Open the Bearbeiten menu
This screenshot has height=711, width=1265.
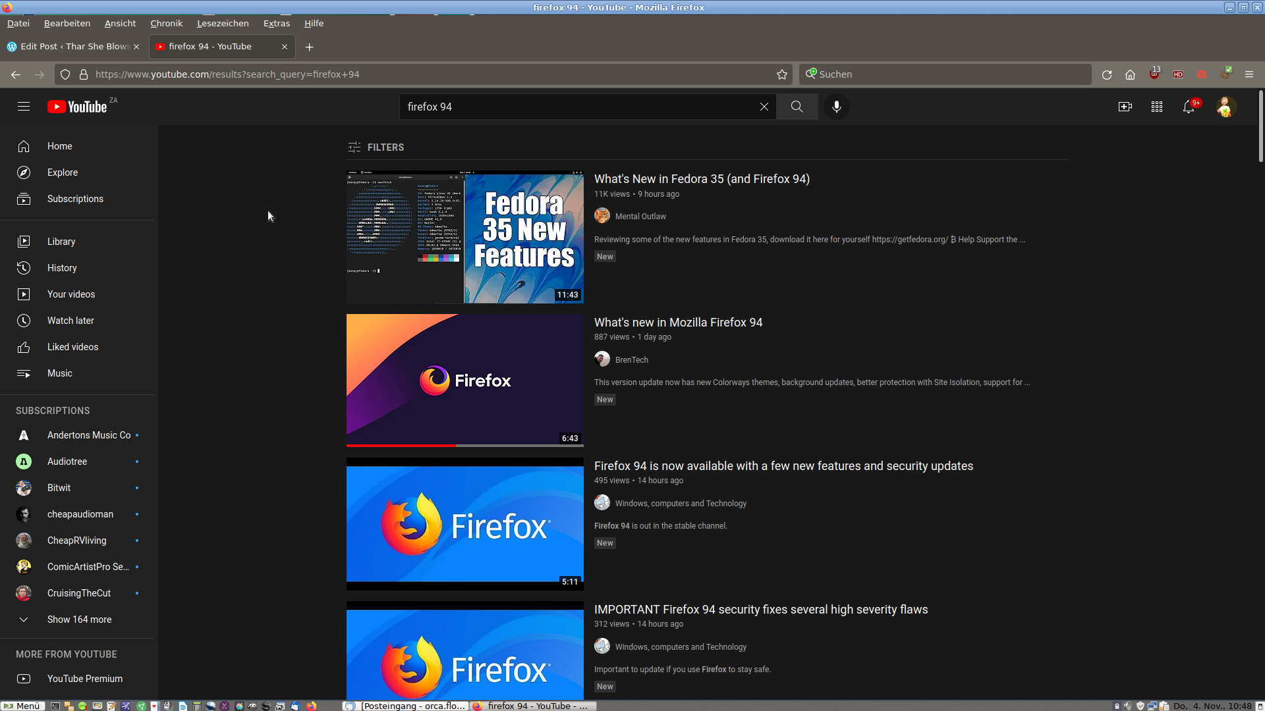click(67, 23)
